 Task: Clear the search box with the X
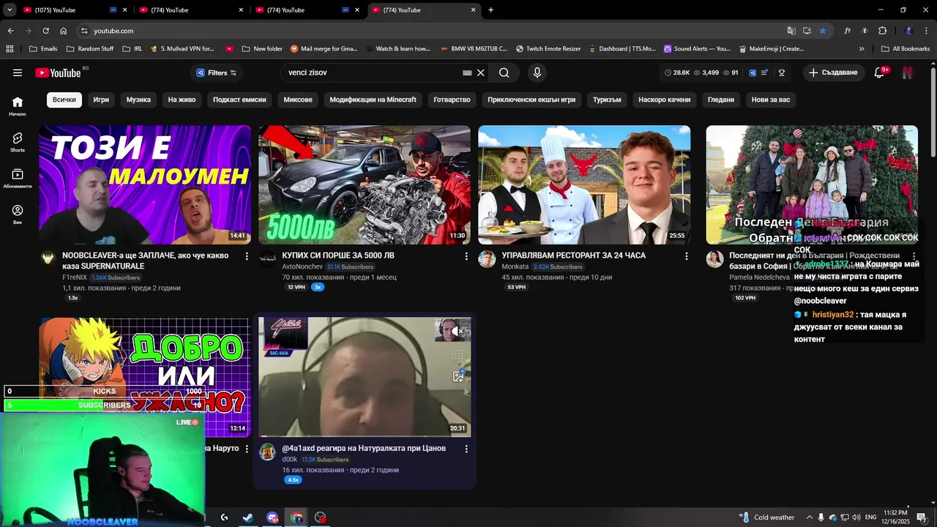tap(481, 72)
